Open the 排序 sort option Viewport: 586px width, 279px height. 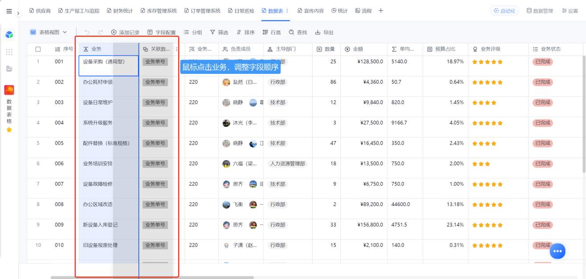(245, 32)
